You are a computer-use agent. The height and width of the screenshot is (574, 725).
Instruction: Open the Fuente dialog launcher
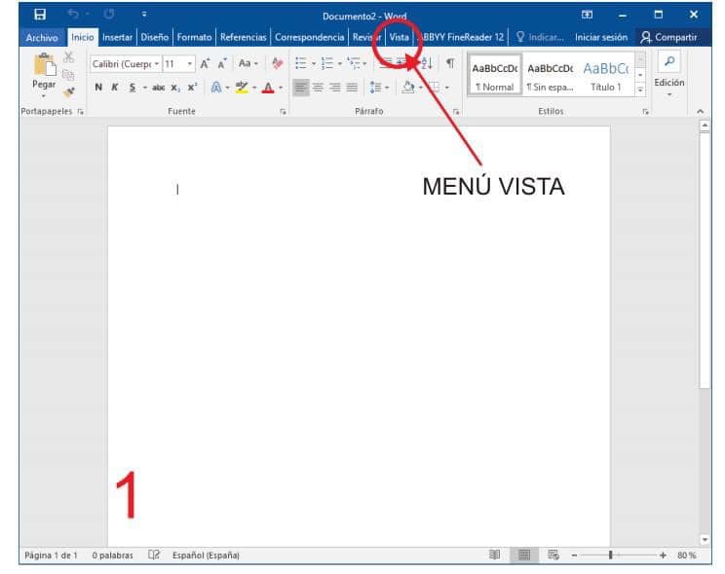283,111
